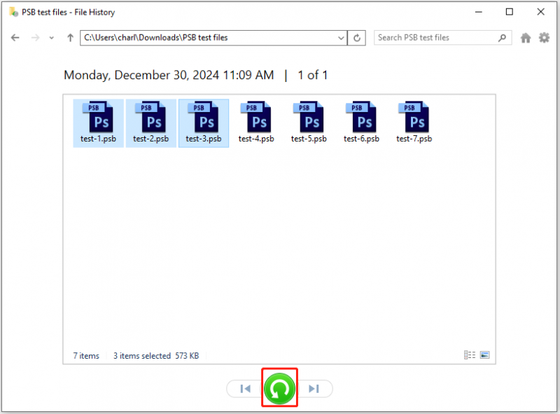Screen dimensions: 560x414
Task: Click the '3 items selected 573 KB' status
Action: (x=156, y=356)
